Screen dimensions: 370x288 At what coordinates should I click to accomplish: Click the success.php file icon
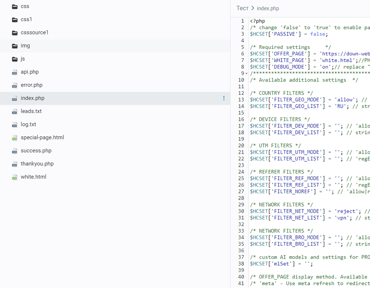pos(15,151)
